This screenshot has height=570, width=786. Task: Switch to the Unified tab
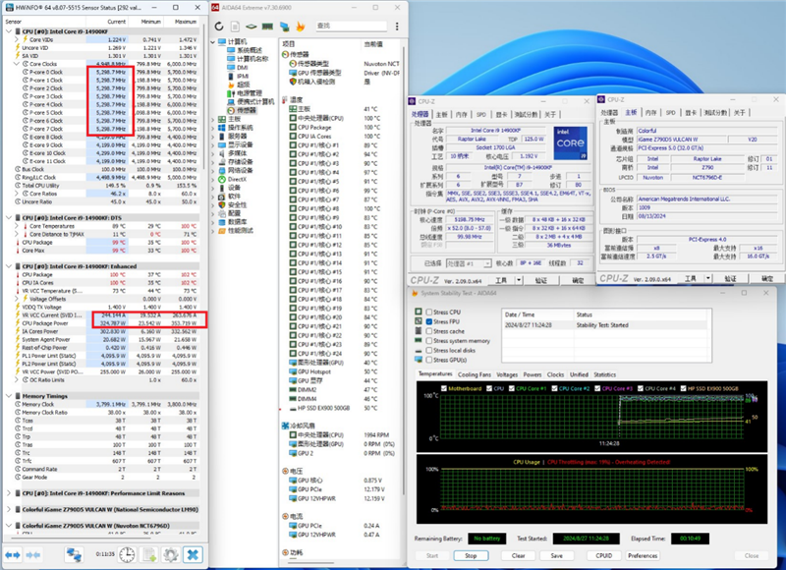[x=579, y=374]
